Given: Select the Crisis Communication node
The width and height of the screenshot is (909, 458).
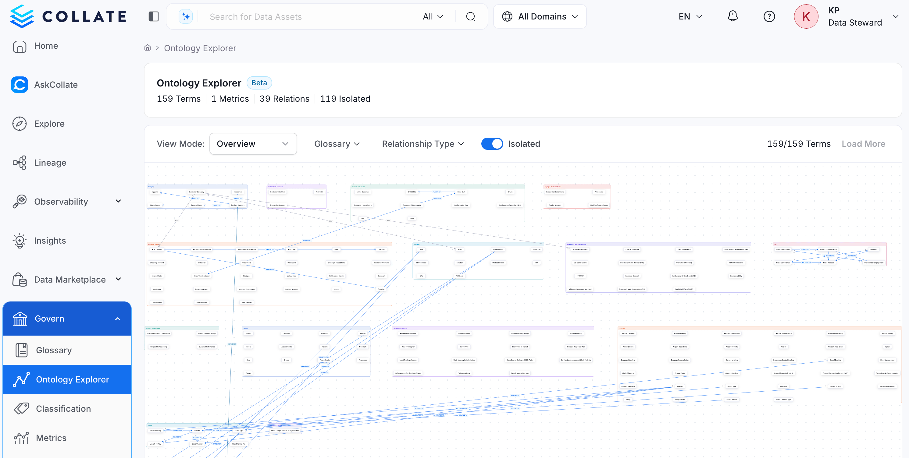Looking at the screenshot, I should click(828, 249).
